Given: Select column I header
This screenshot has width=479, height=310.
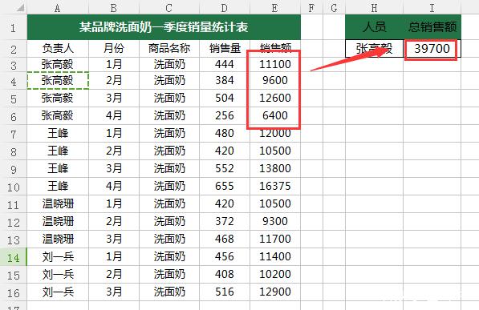Looking at the screenshot, I should click(432, 7).
